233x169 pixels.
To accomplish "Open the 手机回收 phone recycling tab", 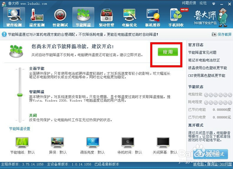I will 176,17.
